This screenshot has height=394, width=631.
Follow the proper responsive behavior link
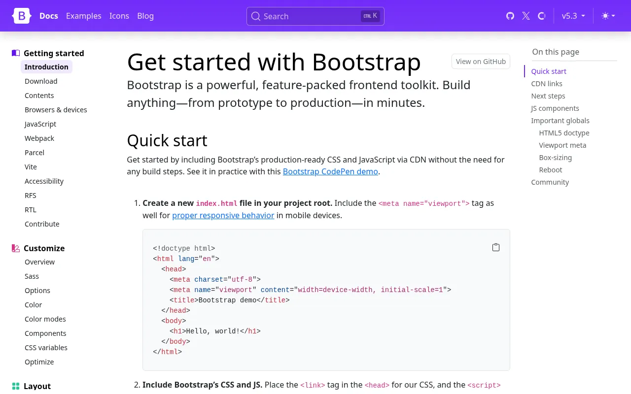click(x=223, y=215)
